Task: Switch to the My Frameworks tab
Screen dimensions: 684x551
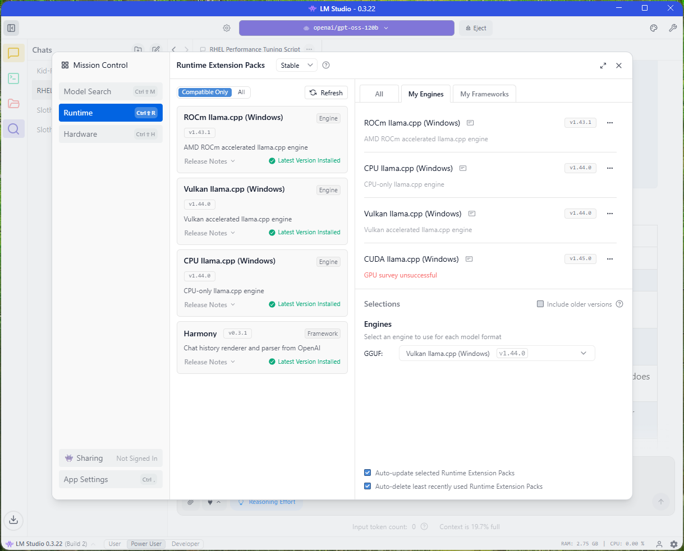Action: coord(484,94)
